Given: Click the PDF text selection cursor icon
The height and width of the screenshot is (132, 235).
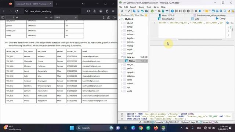Looking at the screenshot, I should tap(104, 17).
